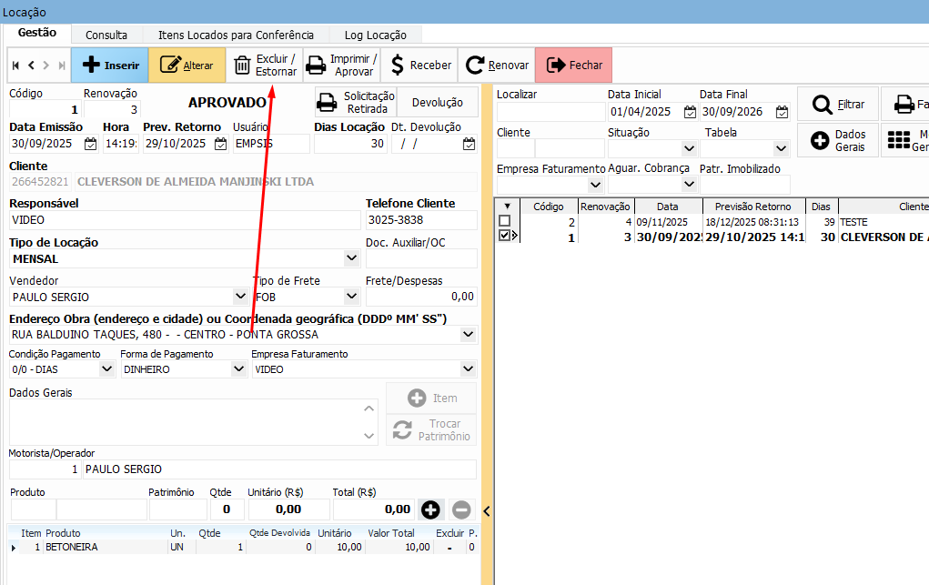Open calendar picker for Data Emissão
This screenshot has width=929, height=585.
tap(90, 144)
